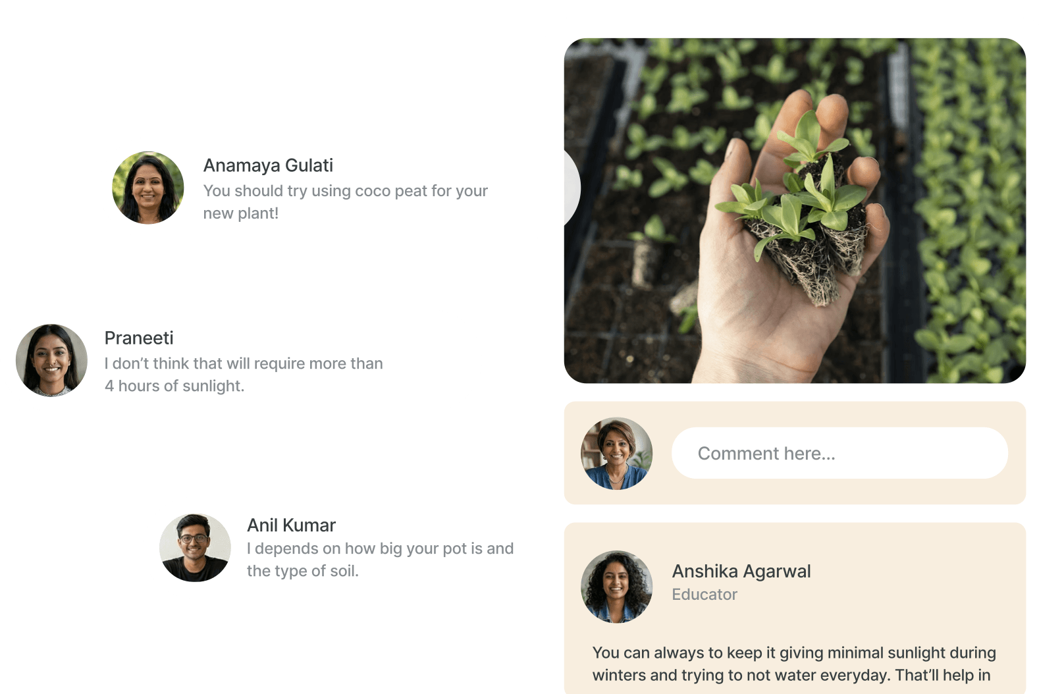Click the green seedling rows in photo

[968, 211]
